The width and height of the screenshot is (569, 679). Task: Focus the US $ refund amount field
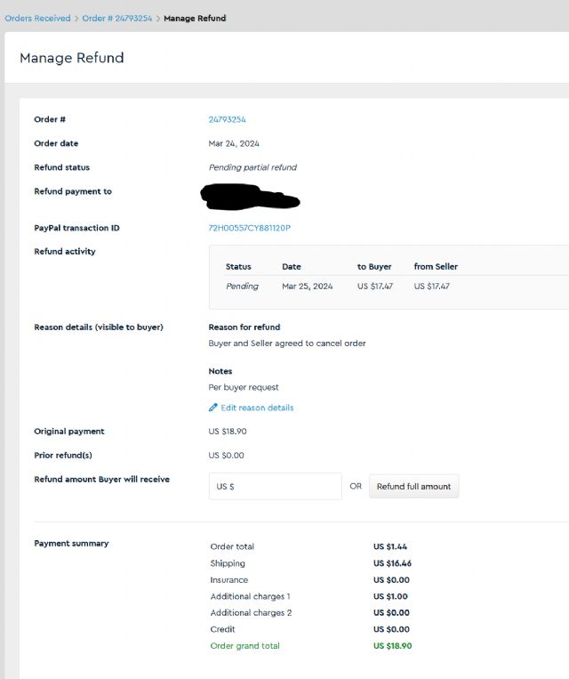pos(275,487)
